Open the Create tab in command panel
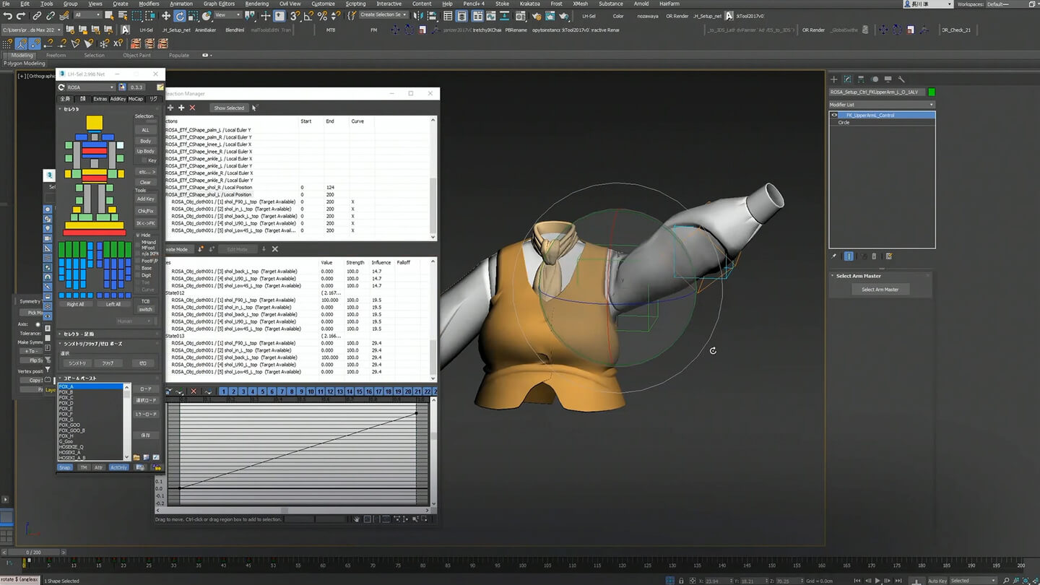The image size is (1040, 585). point(834,79)
